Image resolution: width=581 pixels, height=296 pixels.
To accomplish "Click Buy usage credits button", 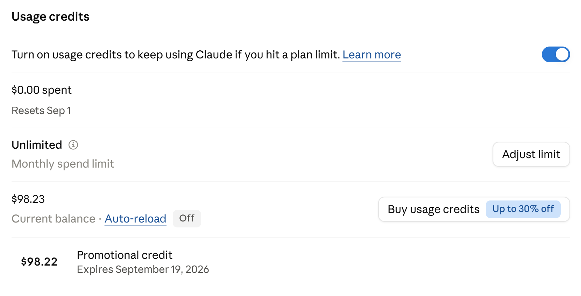I will [x=474, y=209].
